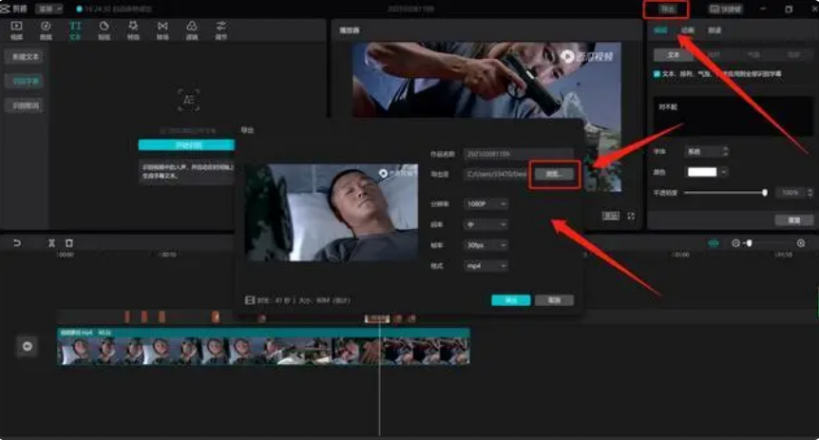819x440 pixels.
Task: Toggle the apply-to-all-subtitles checkbox
Action: pos(657,73)
